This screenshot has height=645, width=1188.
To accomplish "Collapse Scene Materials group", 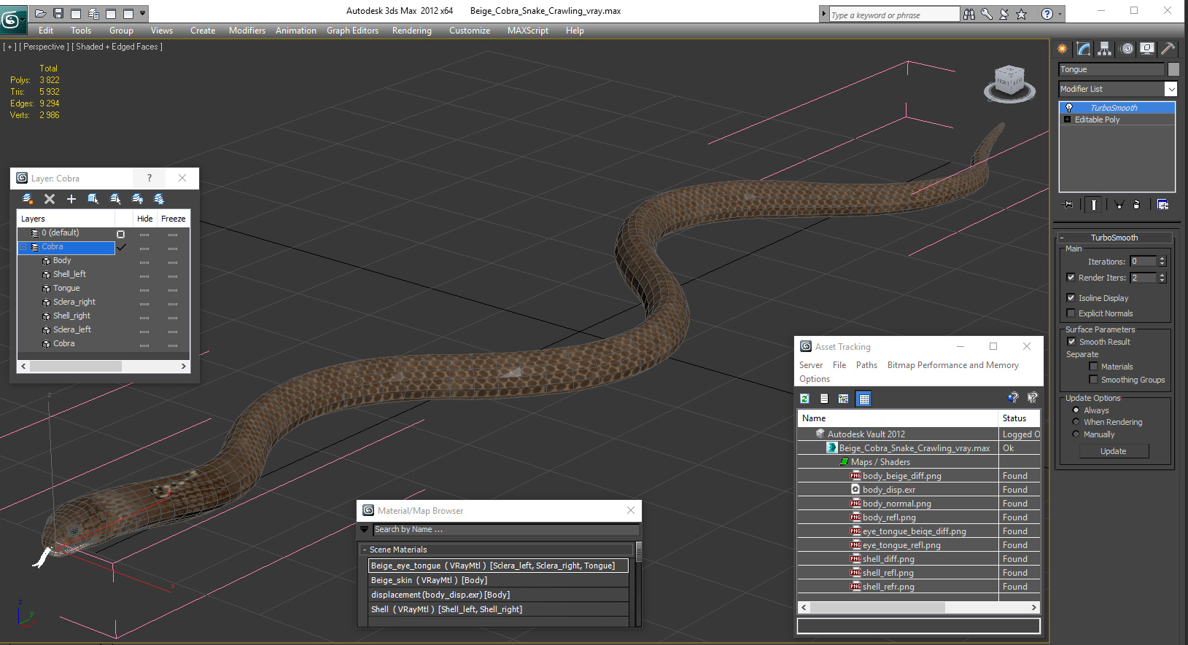I will coord(365,550).
